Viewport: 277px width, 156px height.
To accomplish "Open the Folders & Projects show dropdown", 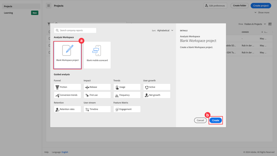I will [255, 24].
